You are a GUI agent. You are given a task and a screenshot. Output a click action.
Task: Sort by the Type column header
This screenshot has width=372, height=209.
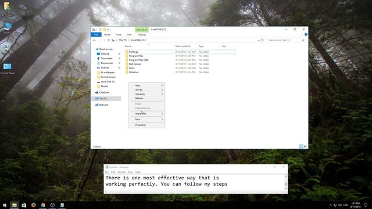point(201,46)
